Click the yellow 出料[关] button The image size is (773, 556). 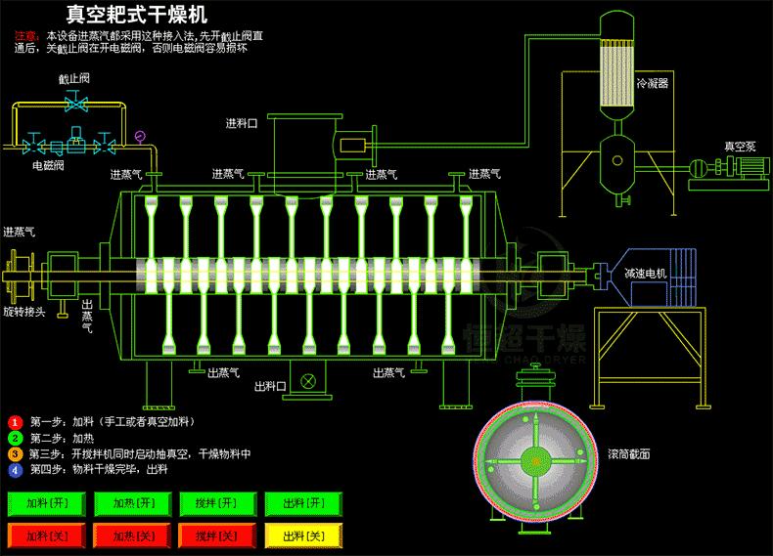[x=303, y=535]
